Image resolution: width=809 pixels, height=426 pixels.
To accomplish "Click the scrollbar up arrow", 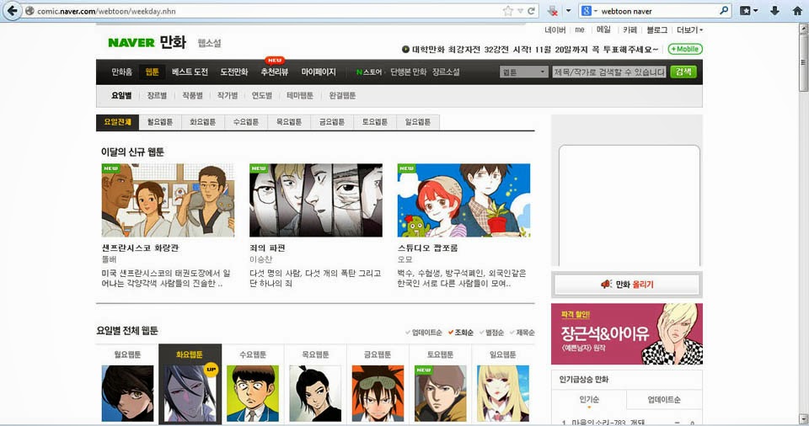I will [x=804, y=28].
